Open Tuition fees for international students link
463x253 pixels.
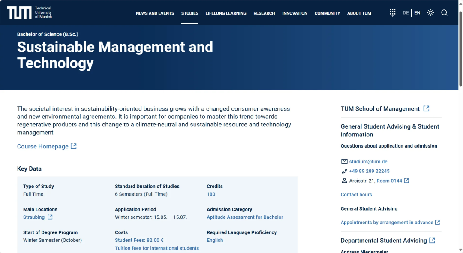157,248
